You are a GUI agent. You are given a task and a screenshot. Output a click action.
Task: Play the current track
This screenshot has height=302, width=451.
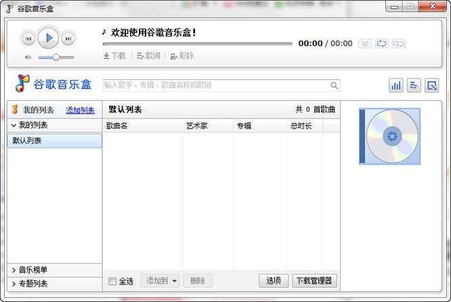tap(49, 38)
